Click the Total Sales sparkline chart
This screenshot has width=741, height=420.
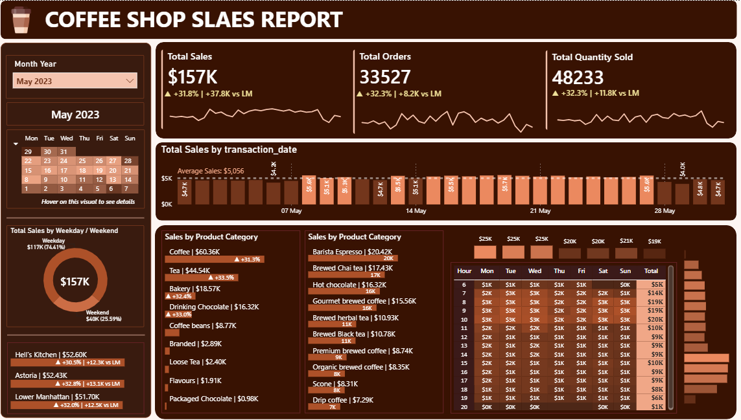[x=255, y=115]
